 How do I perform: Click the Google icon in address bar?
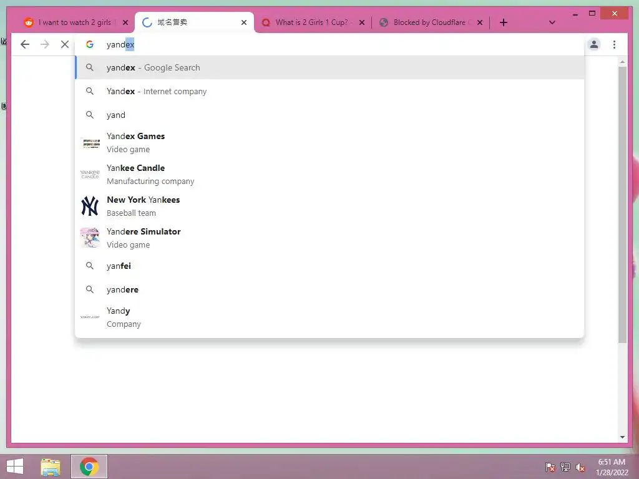[x=90, y=44]
